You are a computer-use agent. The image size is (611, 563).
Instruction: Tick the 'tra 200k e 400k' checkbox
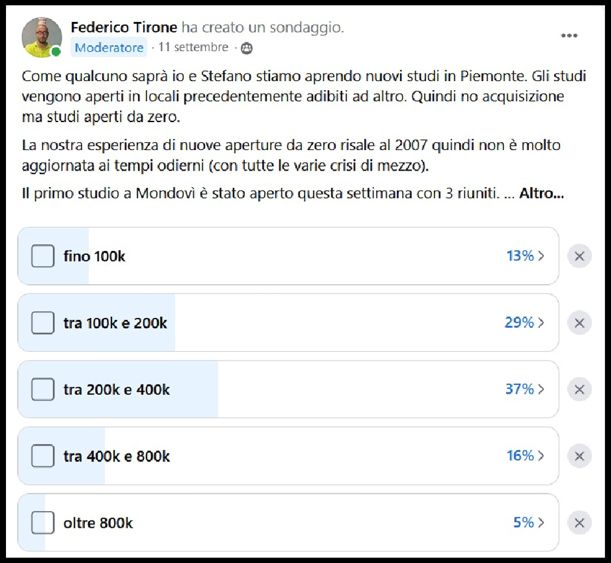(42, 389)
